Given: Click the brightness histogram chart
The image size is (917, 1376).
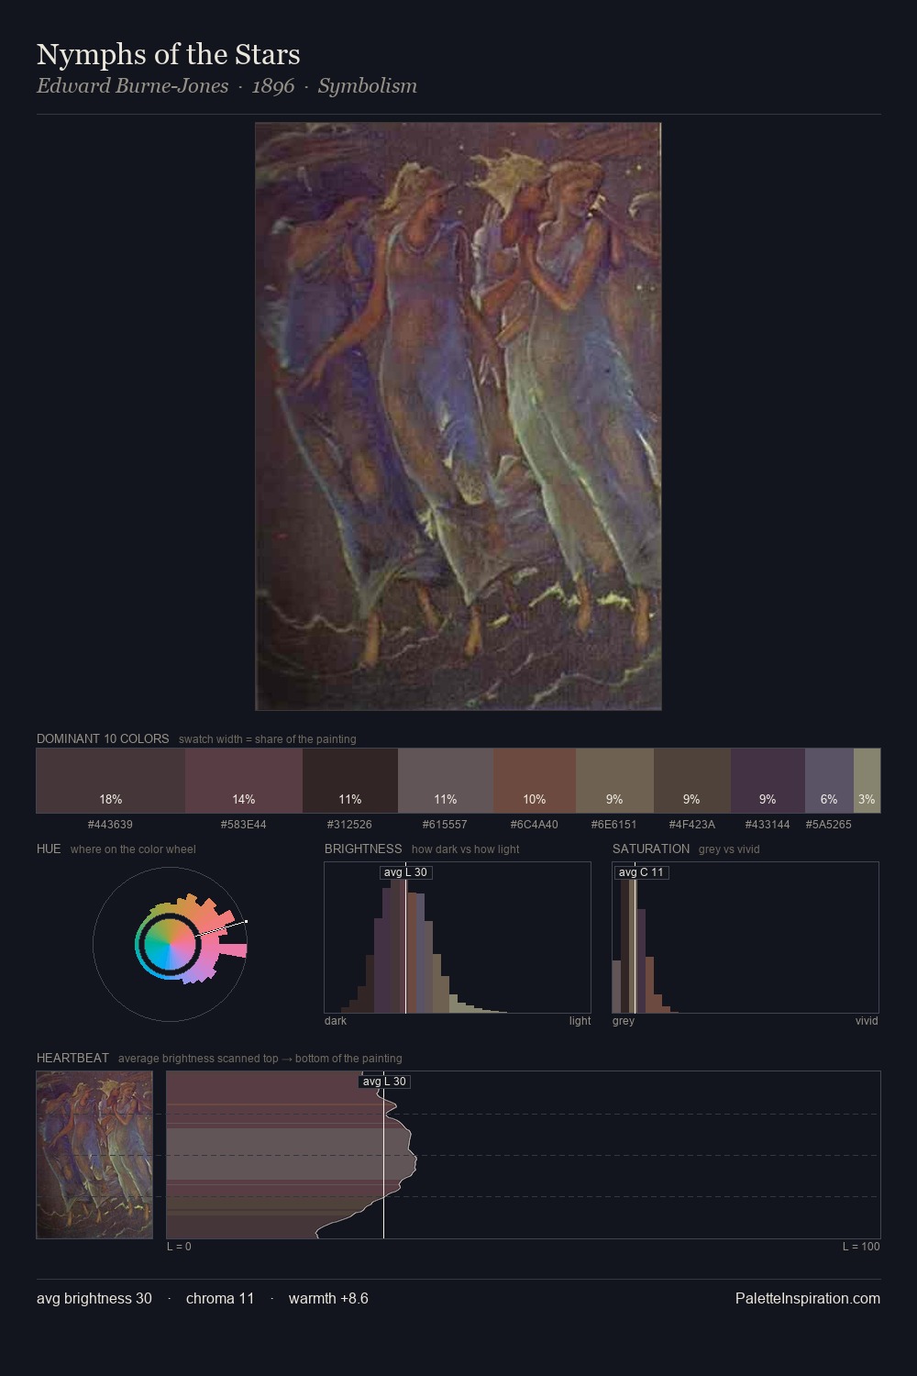Looking at the screenshot, I should (x=458, y=938).
